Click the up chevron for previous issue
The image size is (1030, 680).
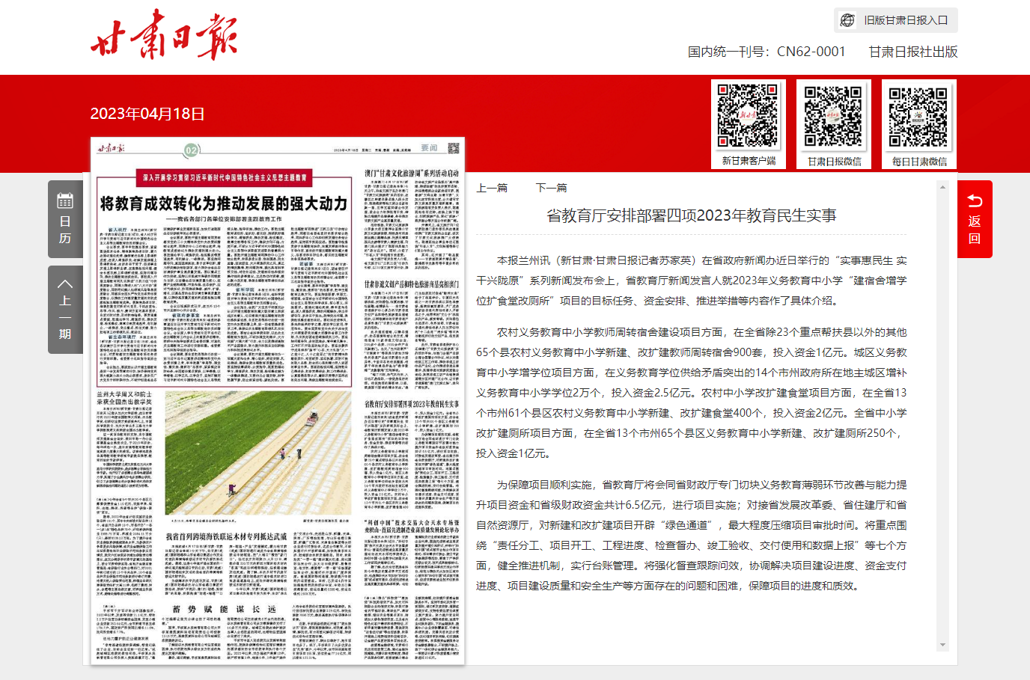[65, 284]
